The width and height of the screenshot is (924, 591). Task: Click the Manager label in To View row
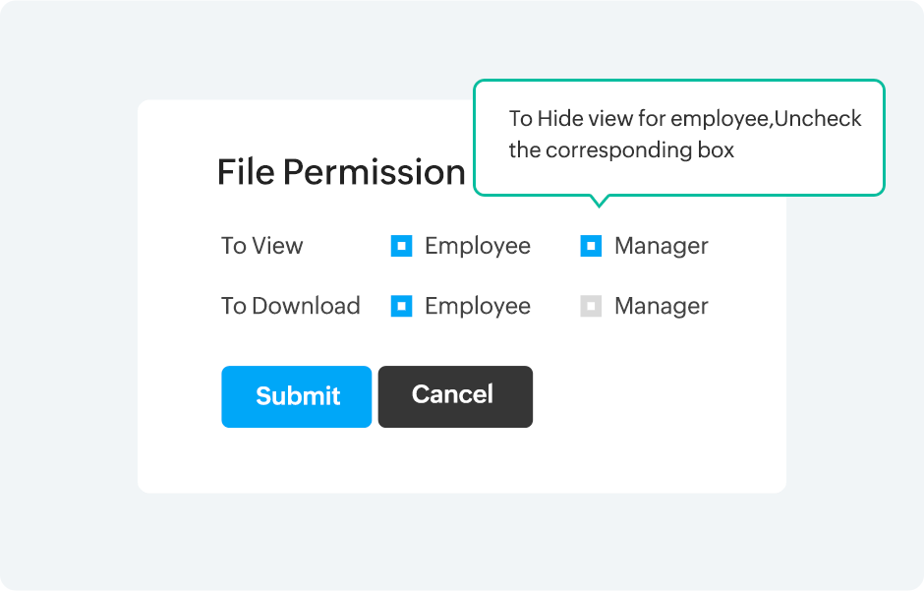[x=661, y=246]
